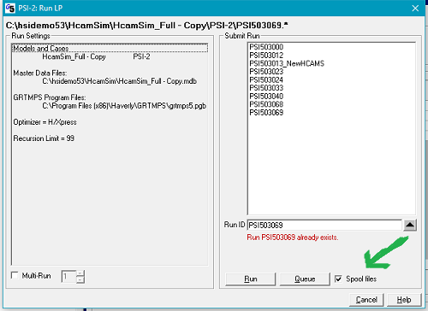Decrease the Multi-Run count stepper
Viewport: 428px width, 311px height.
80,279
